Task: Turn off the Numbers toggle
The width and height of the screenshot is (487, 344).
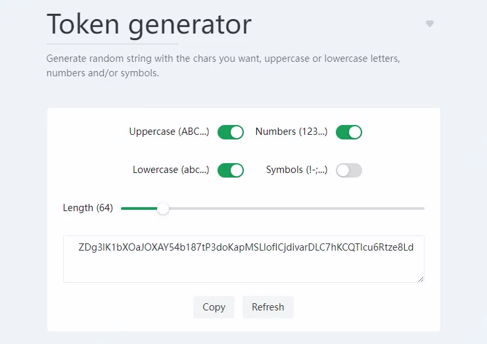Action: 349,132
